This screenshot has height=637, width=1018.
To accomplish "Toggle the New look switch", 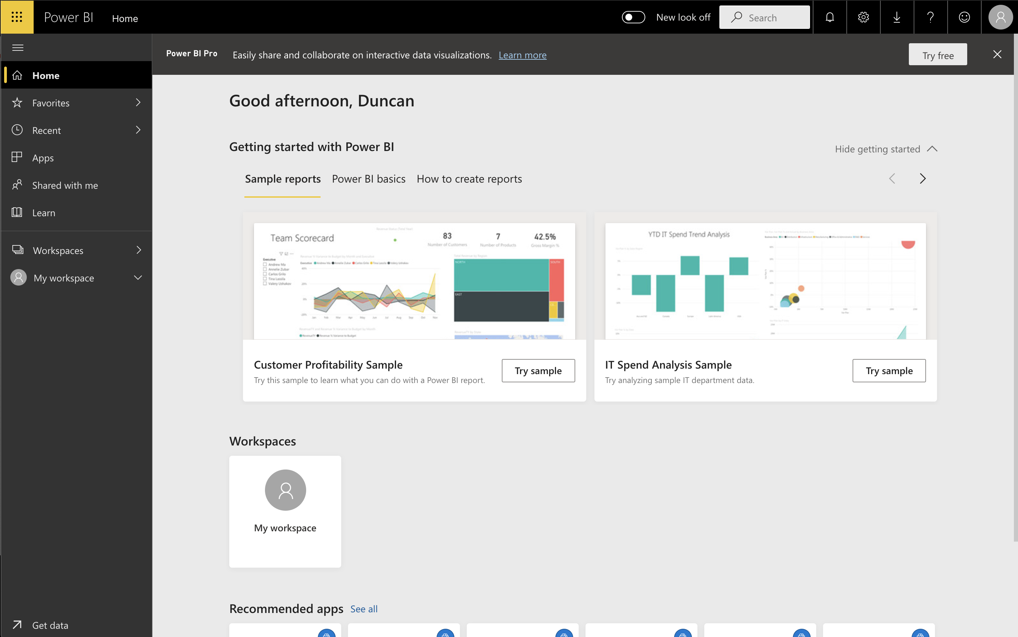I will point(633,17).
